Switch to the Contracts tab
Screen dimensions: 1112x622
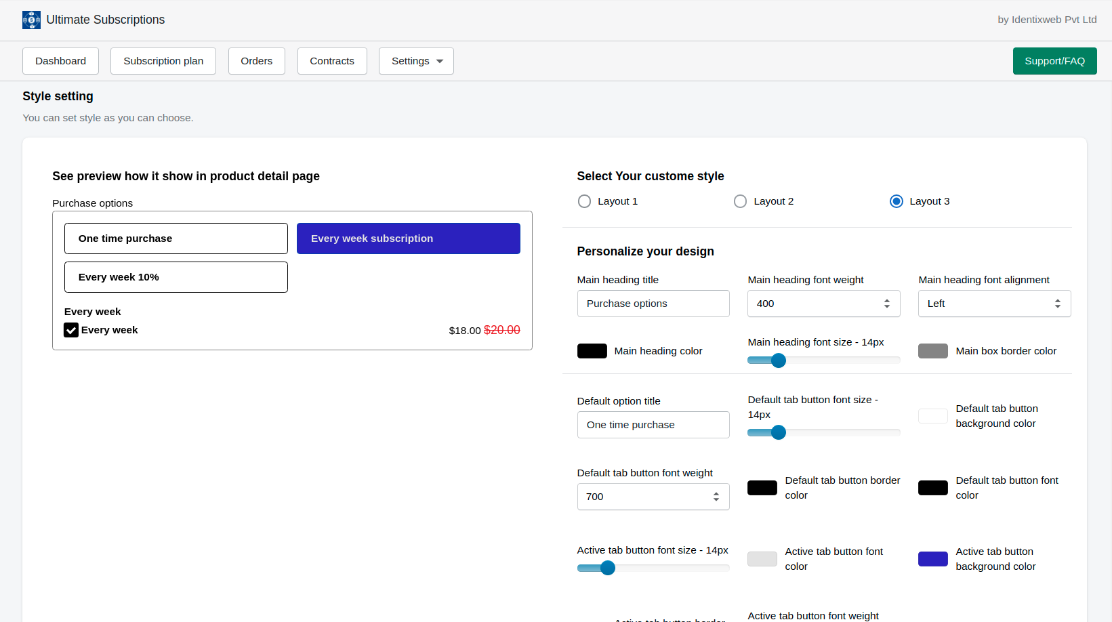pyautogui.click(x=331, y=61)
